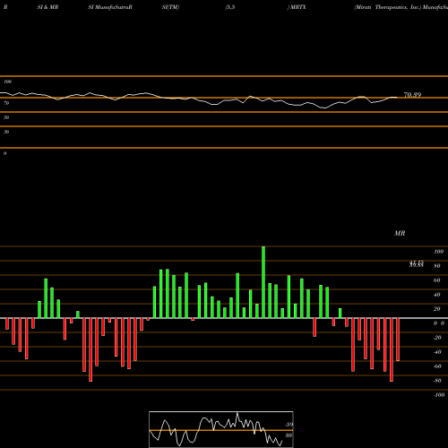
Task: Click the 0 label on the left RSI axis
Action: [x=4, y=153]
